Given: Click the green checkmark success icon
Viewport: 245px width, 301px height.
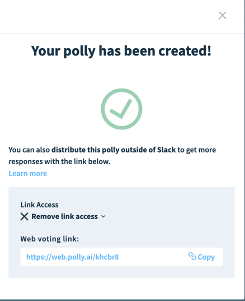Looking at the screenshot, I should tap(121, 109).
